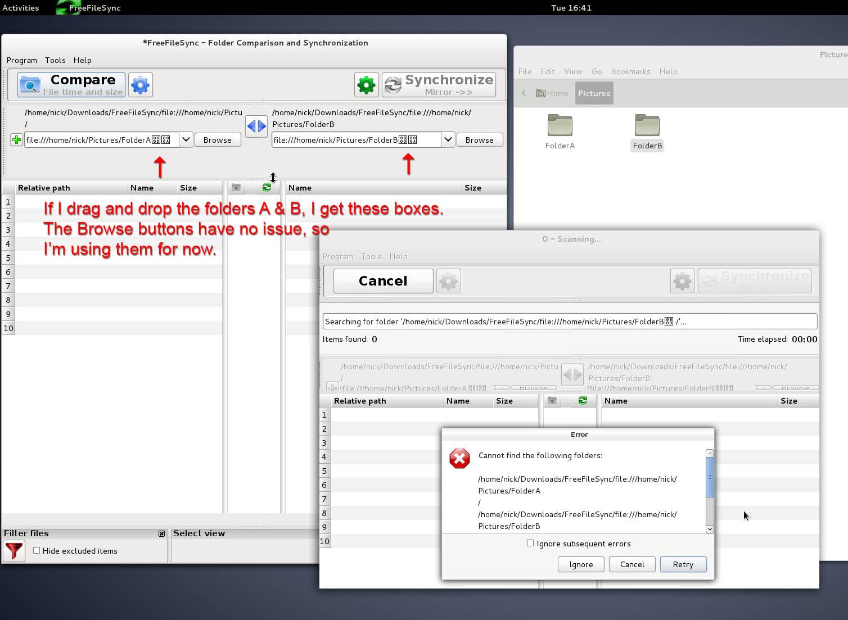Click Cancel button in Scanning window toolbar
The image size is (848, 620).
coord(383,281)
